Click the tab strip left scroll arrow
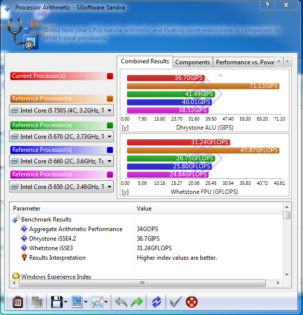 click(x=279, y=61)
